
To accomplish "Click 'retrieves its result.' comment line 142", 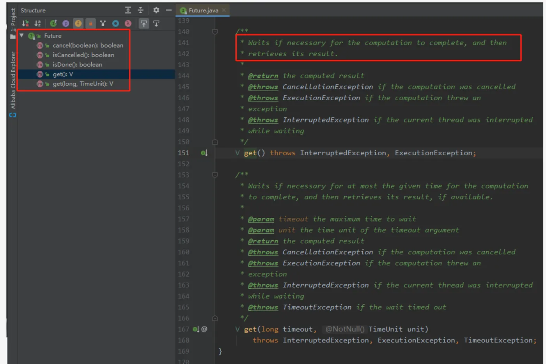I will pyautogui.click(x=293, y=53).
